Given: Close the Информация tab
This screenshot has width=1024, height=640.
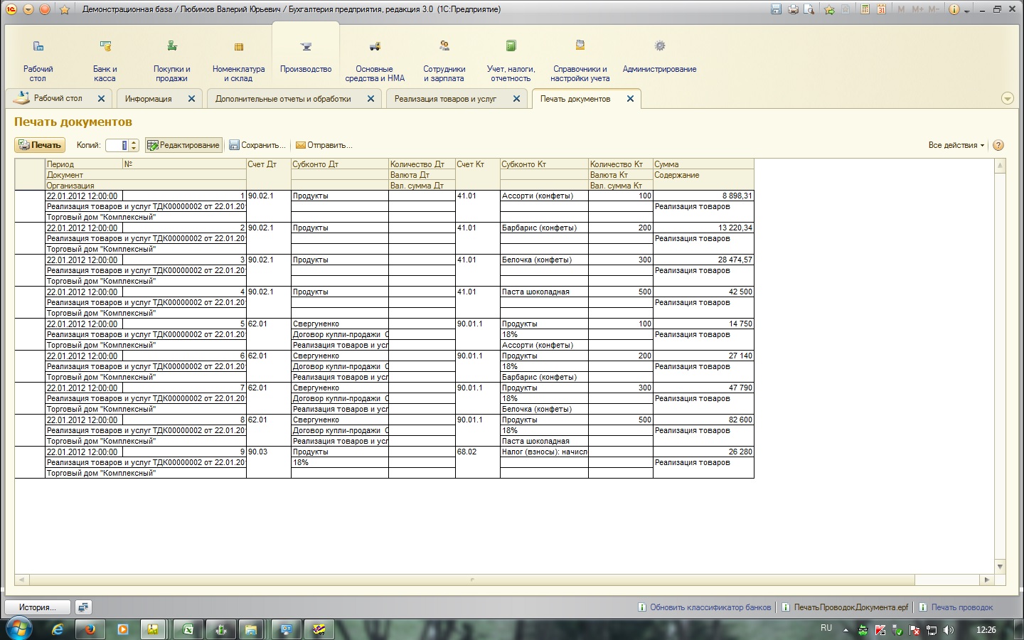Looking at the screenshot, I should pyautogui.click(x=191, y=99).
